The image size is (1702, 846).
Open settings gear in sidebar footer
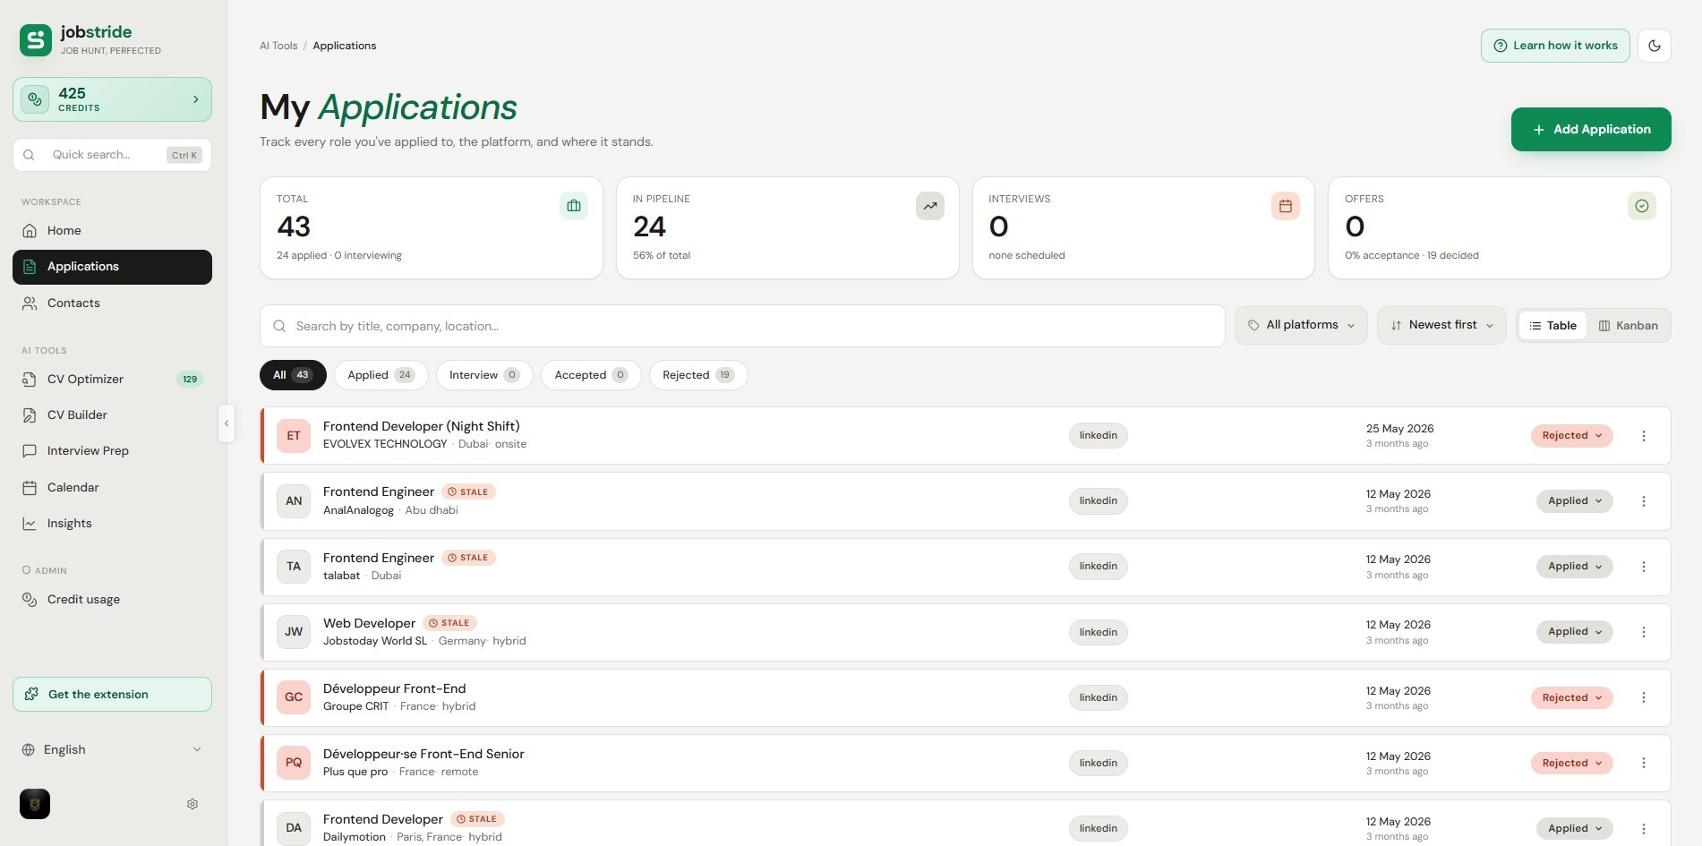pos(192,804)
